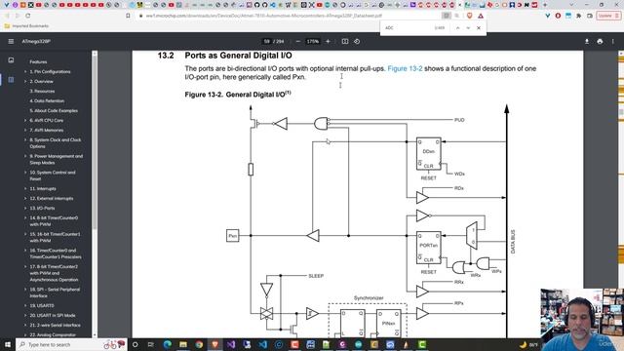
Task: Click the 175% zoom level field
Action: coord(313,41)
